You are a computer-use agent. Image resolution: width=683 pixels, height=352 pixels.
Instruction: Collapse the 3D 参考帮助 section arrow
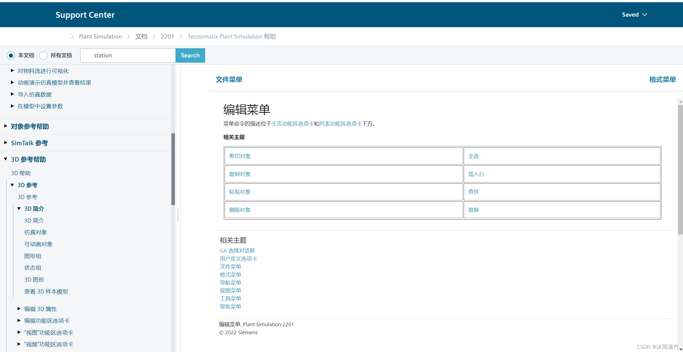coord(6,159)
